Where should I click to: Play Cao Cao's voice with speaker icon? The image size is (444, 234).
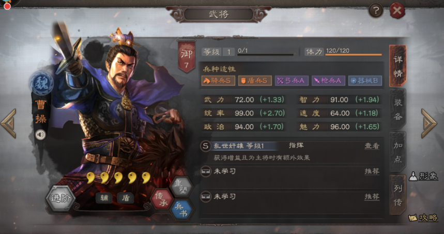pyautogui.click(x=40, y=135)
